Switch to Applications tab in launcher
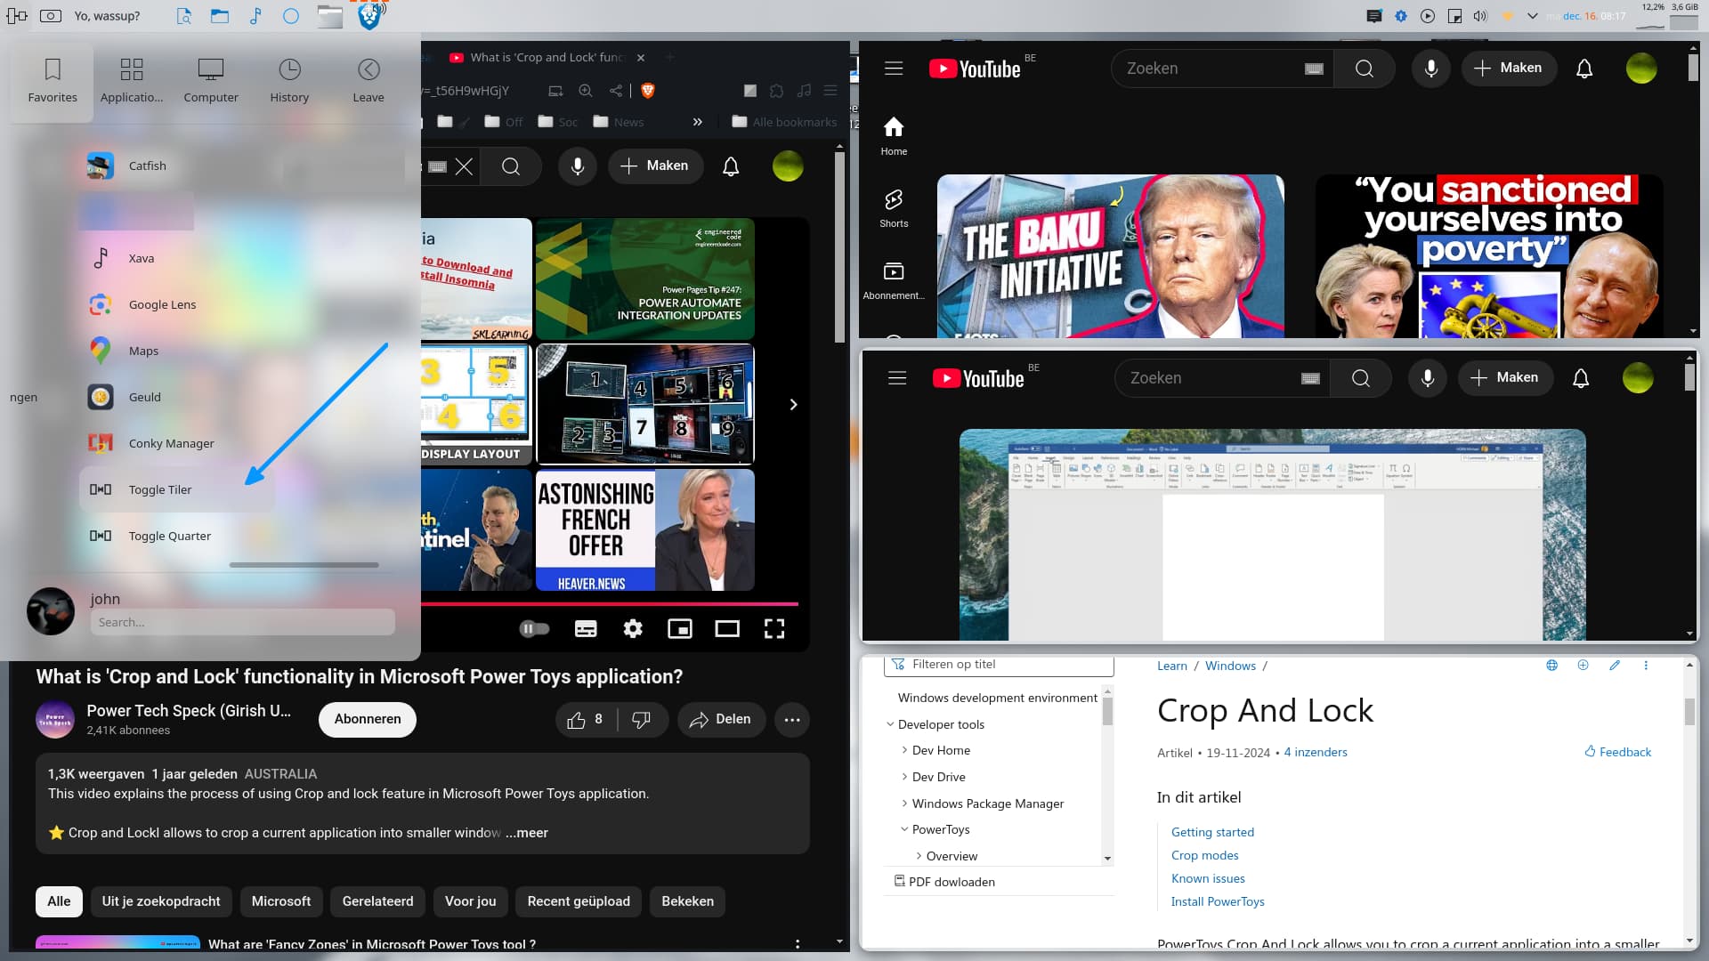 (x=132, y=80)
